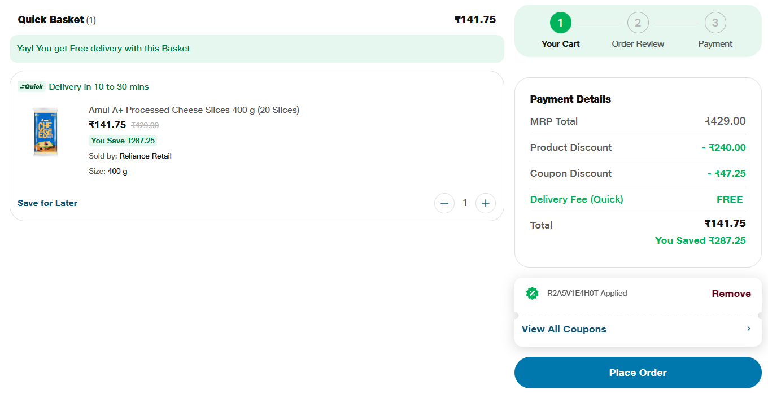Open seller Reliance Retail
The height and width of the screenshot is (394, 768).
145,156
